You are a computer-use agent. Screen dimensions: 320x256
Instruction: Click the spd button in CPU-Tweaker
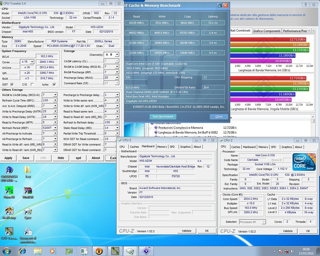78,158
